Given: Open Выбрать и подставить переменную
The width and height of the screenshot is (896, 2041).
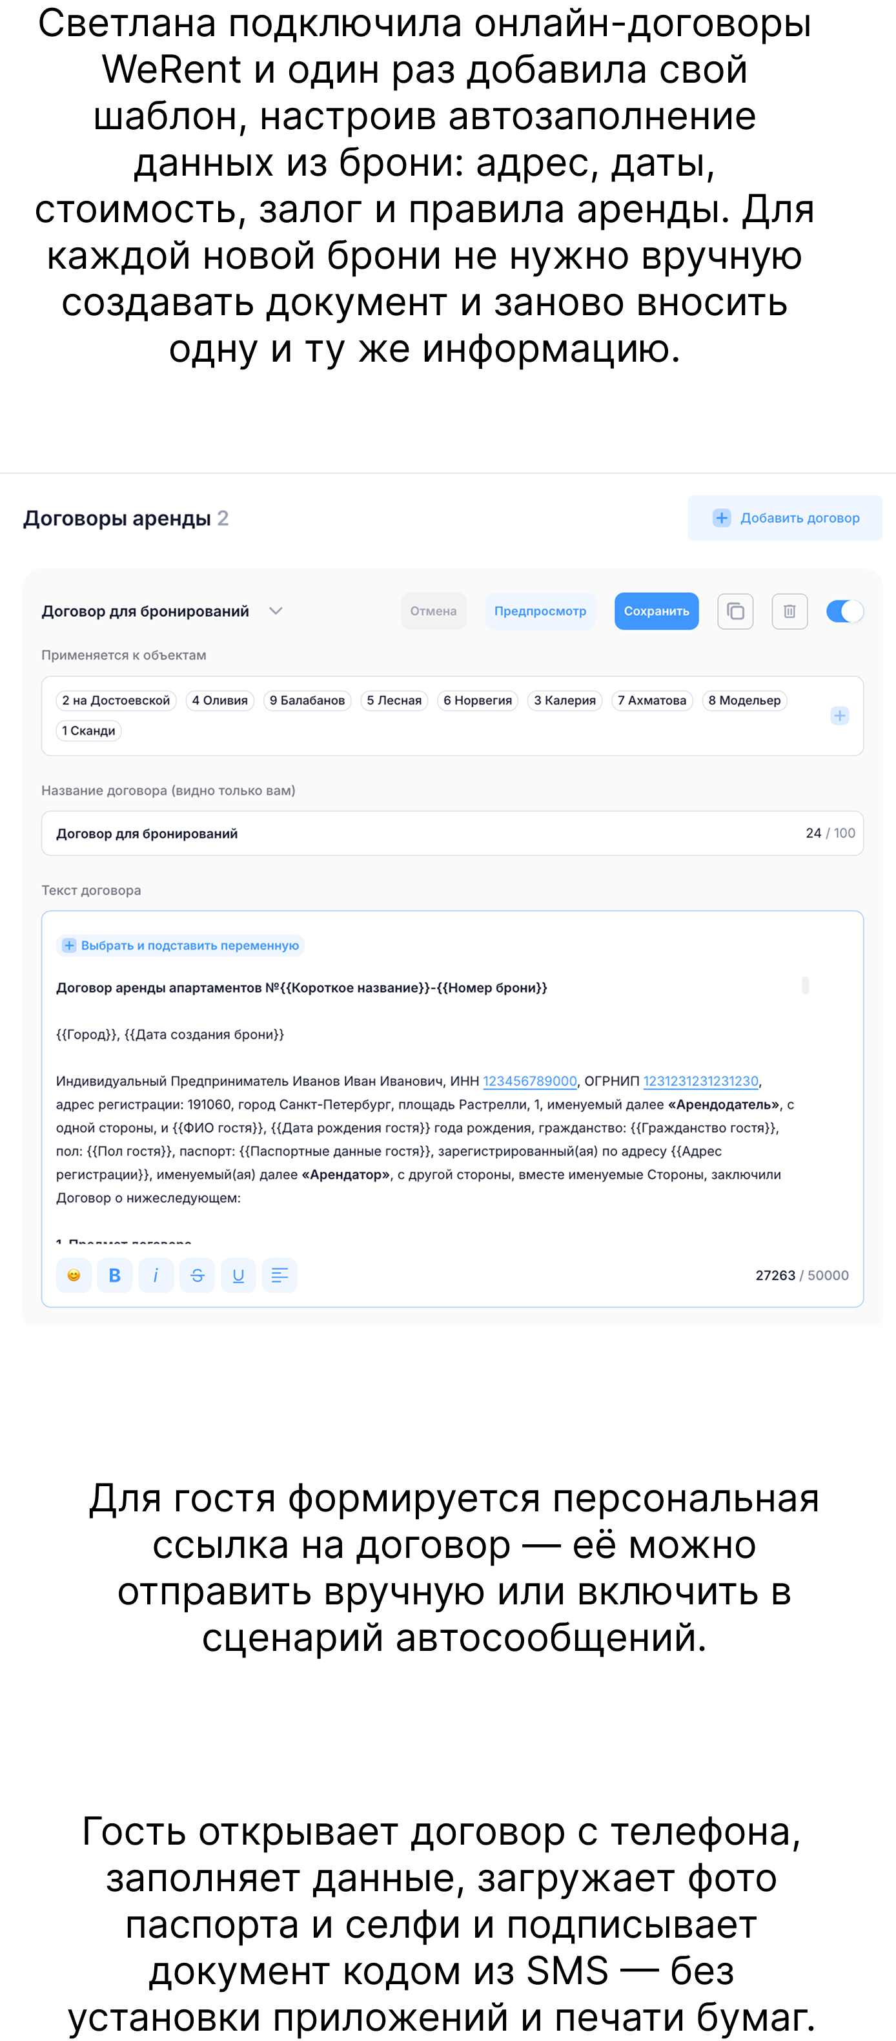Looking at the screenshot, I should (x=181, y=945).
